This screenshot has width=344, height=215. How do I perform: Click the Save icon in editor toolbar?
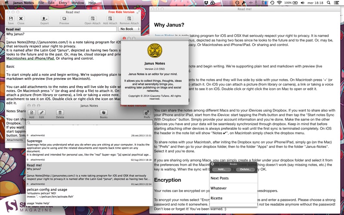point(11,18)
